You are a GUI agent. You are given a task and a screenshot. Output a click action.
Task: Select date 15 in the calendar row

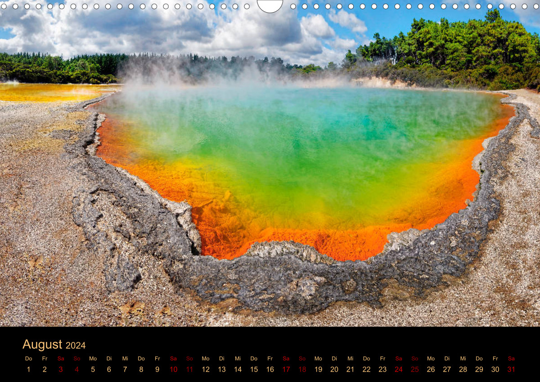point(254,369)
